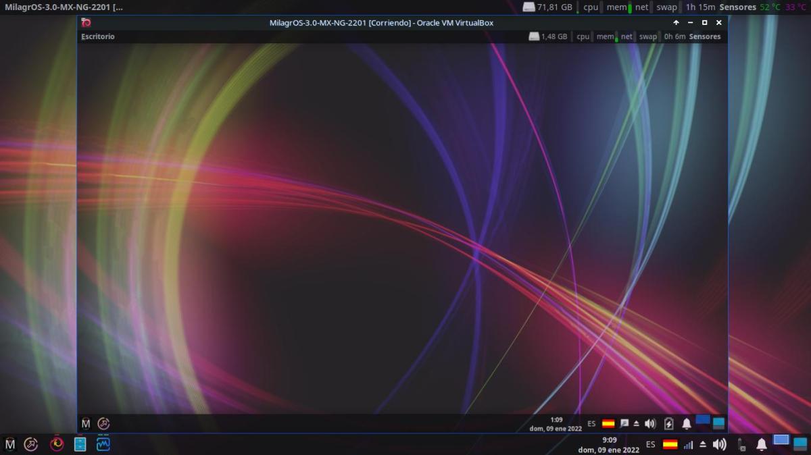Click the VM's notification bell icon
Image resolution: width=811 pixels, height=455 pixels.
[686, 423]
